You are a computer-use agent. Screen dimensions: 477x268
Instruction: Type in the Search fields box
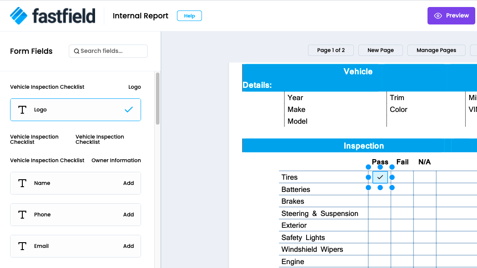click(x=112, y=51)
